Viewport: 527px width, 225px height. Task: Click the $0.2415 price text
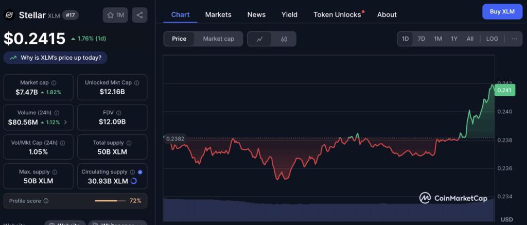pos(34,39)
